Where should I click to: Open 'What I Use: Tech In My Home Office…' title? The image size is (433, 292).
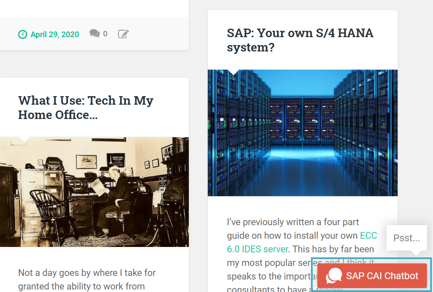tap(86, 108)
